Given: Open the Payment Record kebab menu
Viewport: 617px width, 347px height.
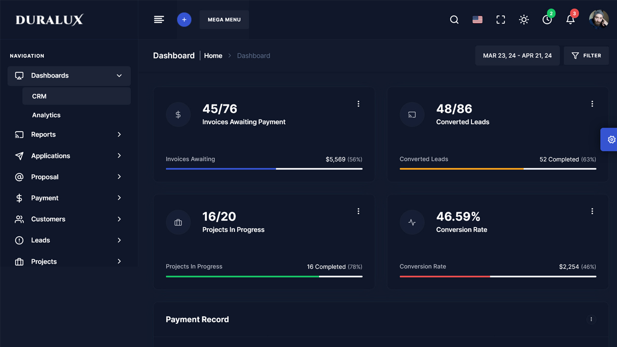Looking at the screenshot, I should [x=591, y=319].
